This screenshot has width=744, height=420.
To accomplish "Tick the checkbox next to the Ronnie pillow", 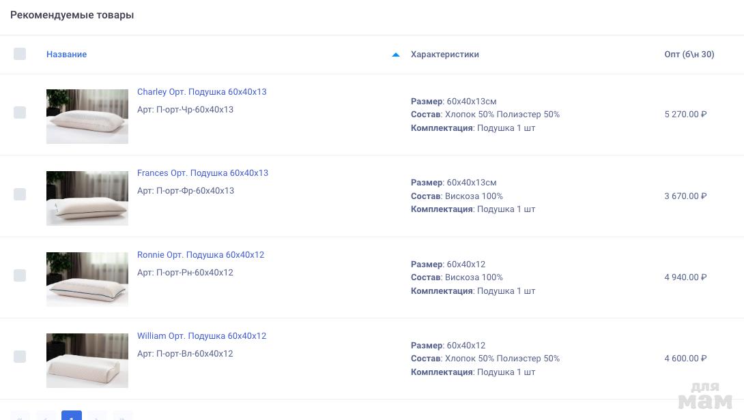I will [x=20, y=275].
